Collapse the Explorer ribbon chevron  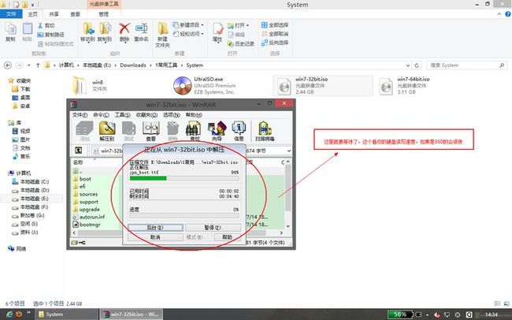tap(499, 14)
